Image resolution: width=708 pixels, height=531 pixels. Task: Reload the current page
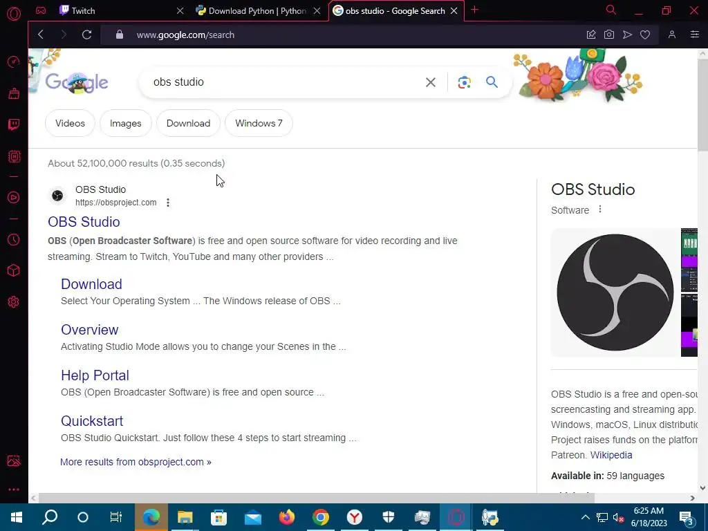[86, 35]
